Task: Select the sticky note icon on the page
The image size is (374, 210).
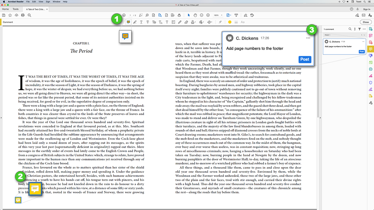Action: (x=18, y=200)
